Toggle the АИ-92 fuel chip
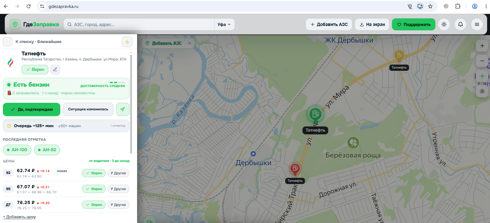This screenshot has width=490, height=223. click(x=47, y=150)
